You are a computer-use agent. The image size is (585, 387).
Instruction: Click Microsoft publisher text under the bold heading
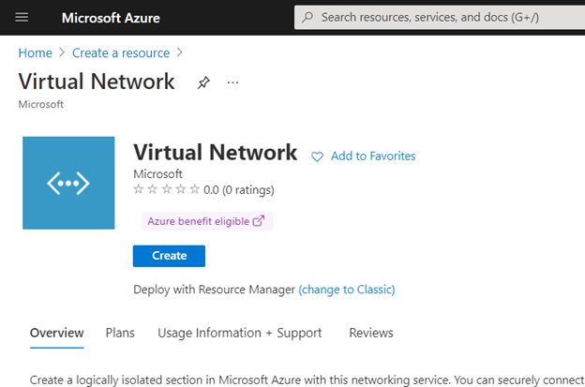[157, 173]
